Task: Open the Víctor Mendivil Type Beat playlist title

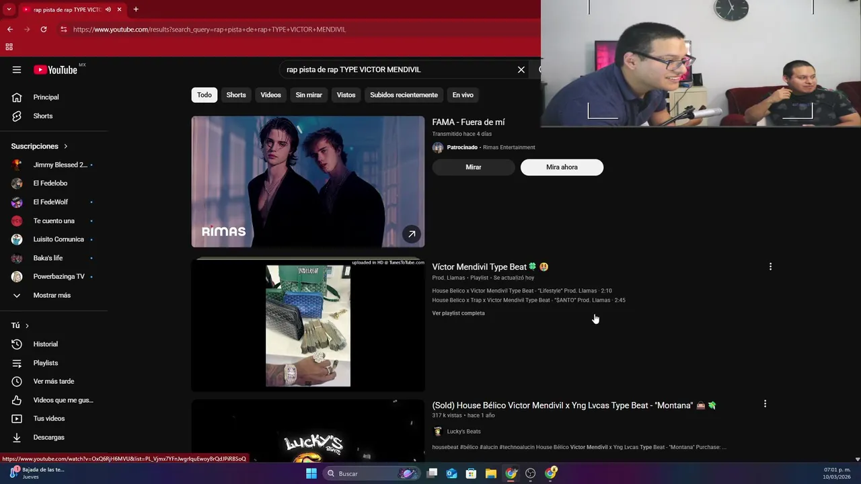Action: point(490,267)
